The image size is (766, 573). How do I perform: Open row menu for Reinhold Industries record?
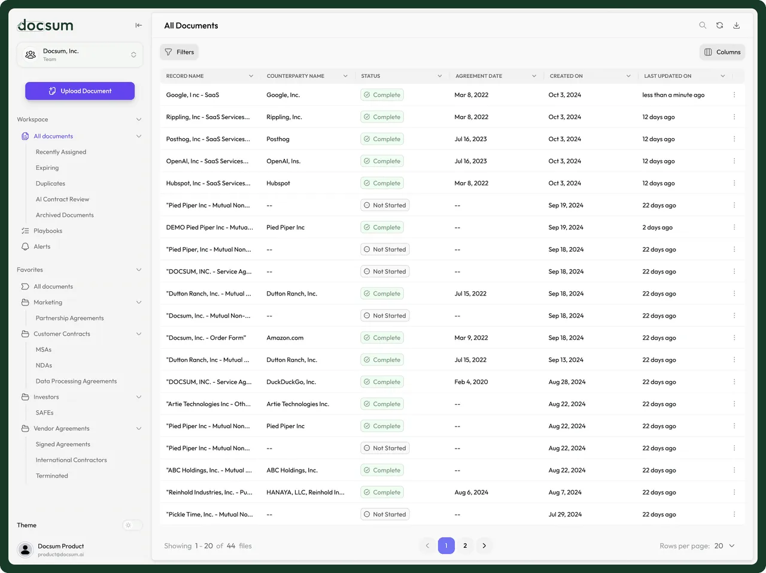[734, 492]
